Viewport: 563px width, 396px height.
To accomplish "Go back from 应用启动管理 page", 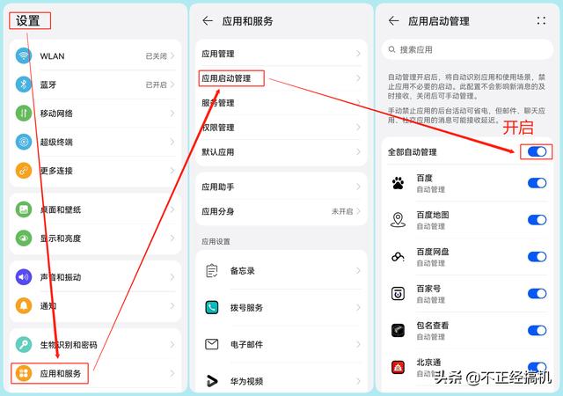I will tap(393, 20).
